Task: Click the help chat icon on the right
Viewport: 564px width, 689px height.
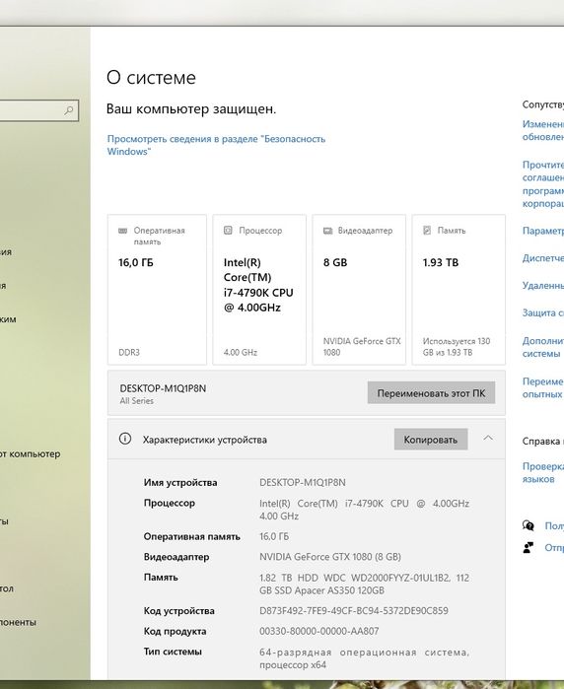Action: [529, 525]
